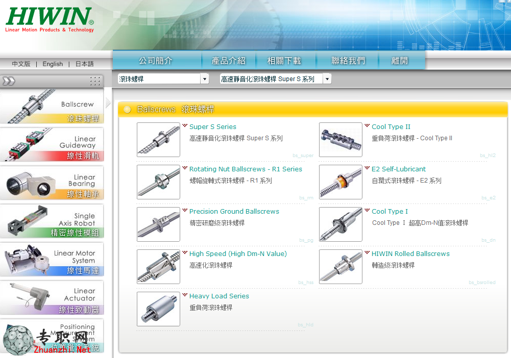Open the 聯絡我們 menu
This screenshot has height=358, width=511.
[x=348, y=61]
